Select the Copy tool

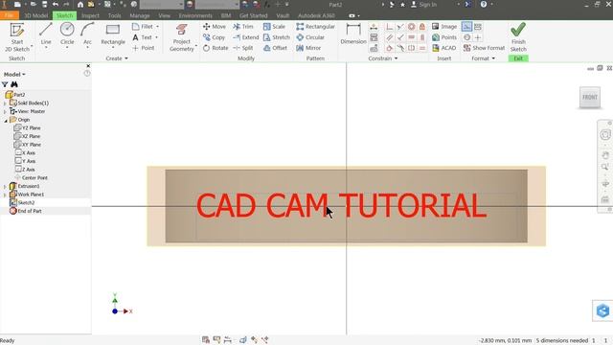pyautogui.click(x=214, y=37)
